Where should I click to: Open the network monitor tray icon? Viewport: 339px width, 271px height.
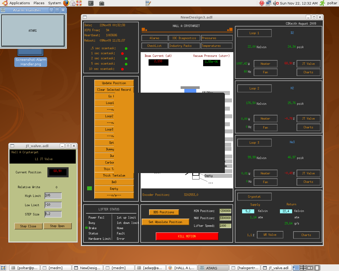[269, 3]
